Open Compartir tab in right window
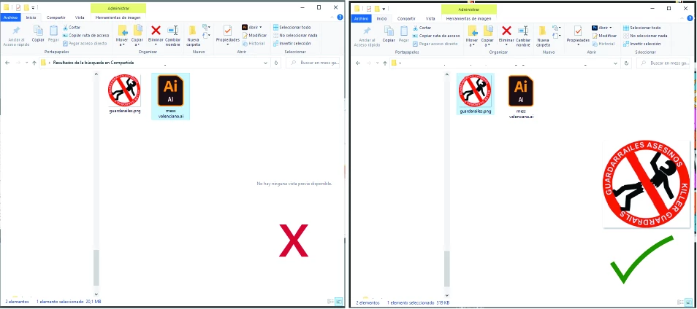Image resolution: width=697 pixels, height=309 pixels. coord(406,18)
